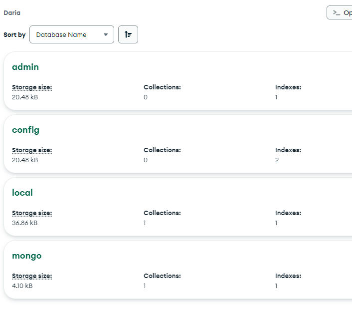This screenshot has height=311, width=352.
Task: Click the Daria connection name
Action: coord(12,12)
